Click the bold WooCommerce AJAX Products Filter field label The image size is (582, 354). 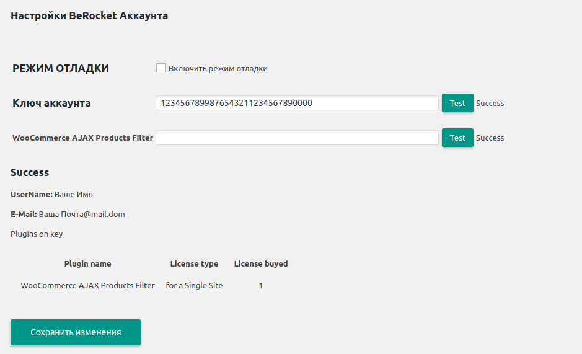(x=82, y=138)
